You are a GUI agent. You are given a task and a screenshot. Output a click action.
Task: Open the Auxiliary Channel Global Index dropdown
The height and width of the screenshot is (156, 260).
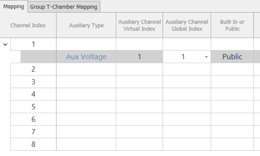coord(206,57)
